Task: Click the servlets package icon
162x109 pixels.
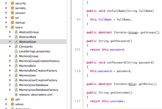Action: (12, 8)
